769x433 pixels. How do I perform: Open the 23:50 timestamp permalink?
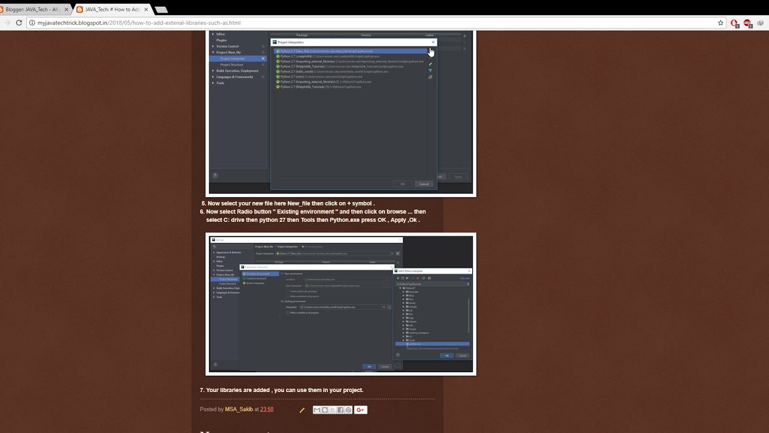(267, 410)
